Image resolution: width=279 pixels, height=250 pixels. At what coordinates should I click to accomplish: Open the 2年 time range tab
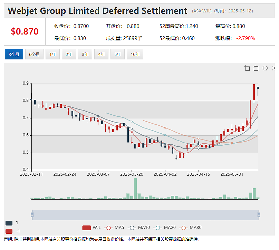tap(69, 54)
